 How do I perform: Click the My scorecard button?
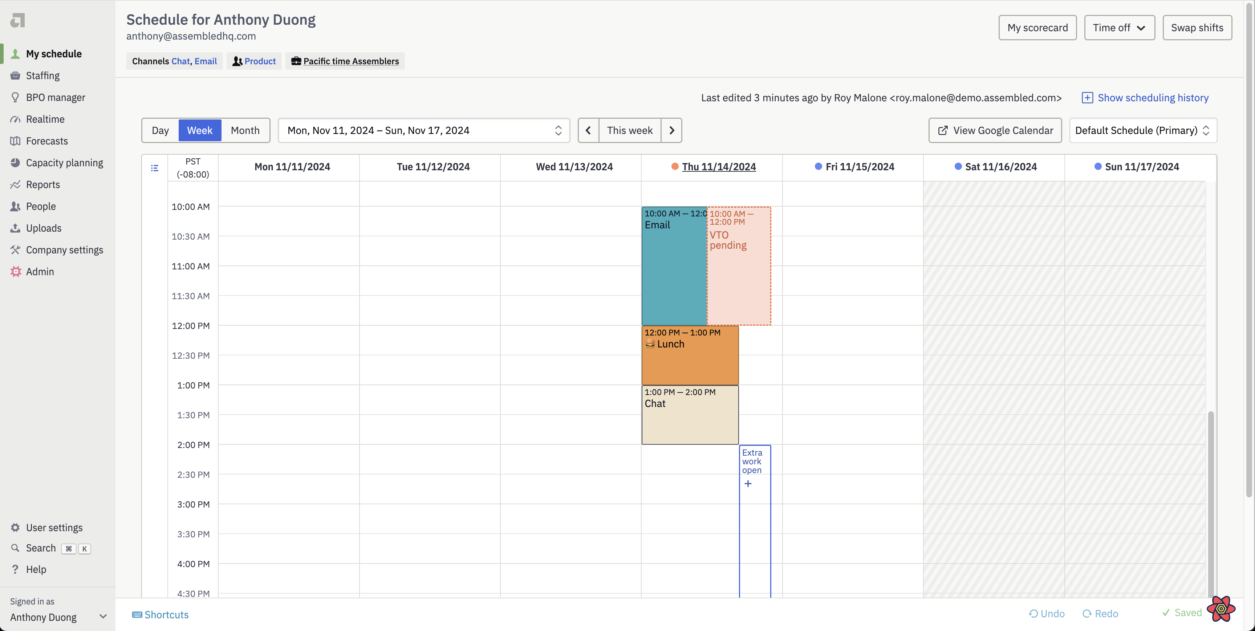click(x=1037, y=28)
